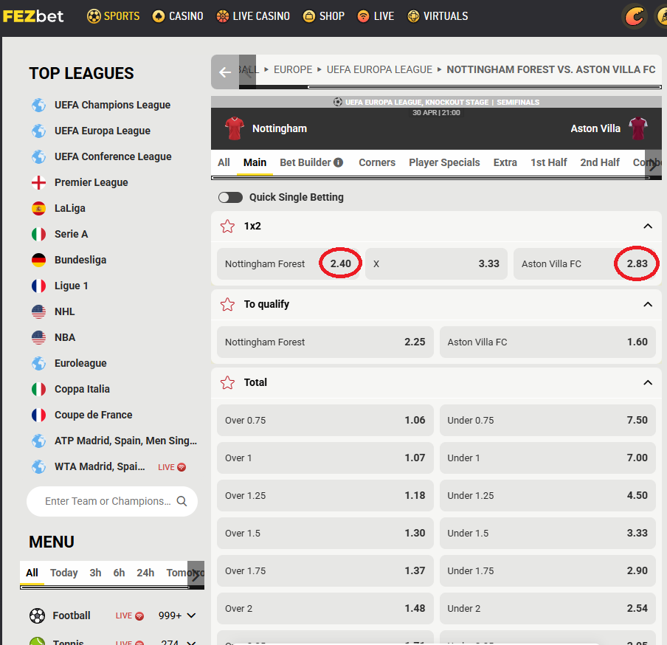This screenshot has width=667, height=645.
Task: Open the Sports section
Action: point(113,16)
